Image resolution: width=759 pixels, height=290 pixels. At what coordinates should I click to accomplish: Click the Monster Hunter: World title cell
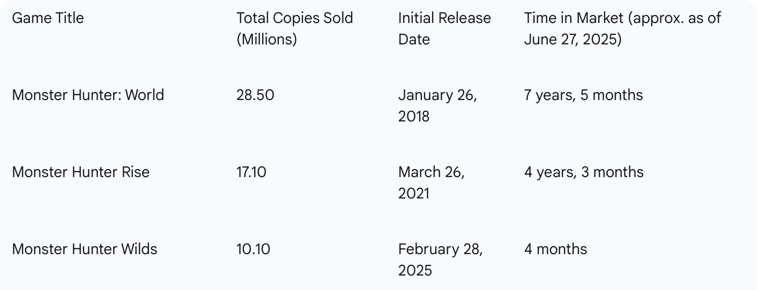[88, 95]
